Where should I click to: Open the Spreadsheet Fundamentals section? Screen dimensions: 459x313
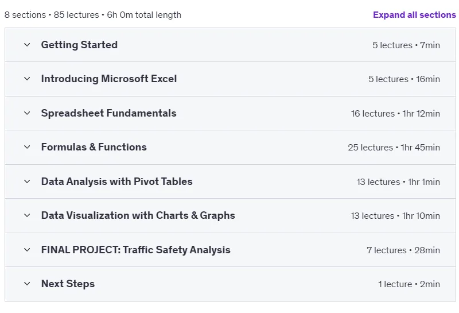108,113
